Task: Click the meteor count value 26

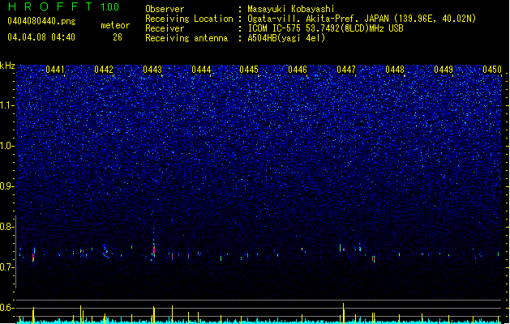Action: point(118,37)
